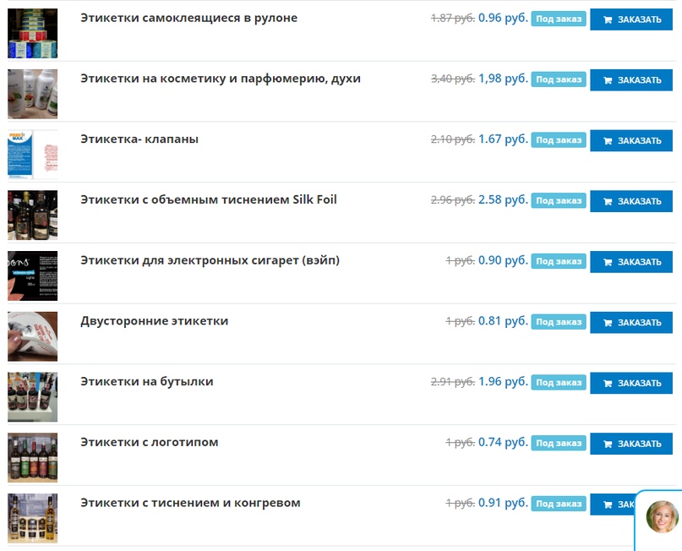Order cosmetics and perfume labels via ЗАКАЗАТЬ
682x551 pixels.
631,80
